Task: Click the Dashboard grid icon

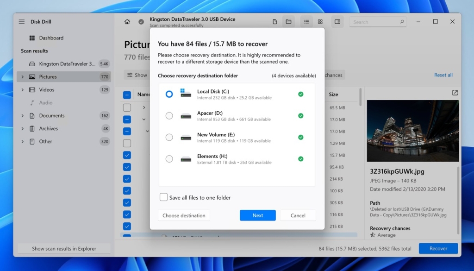Action: (x=32, y=38)
